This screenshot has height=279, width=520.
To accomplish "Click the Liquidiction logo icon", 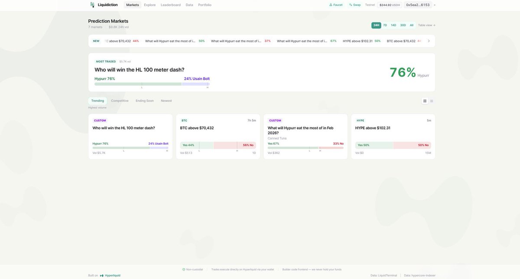I will point(92,5).
